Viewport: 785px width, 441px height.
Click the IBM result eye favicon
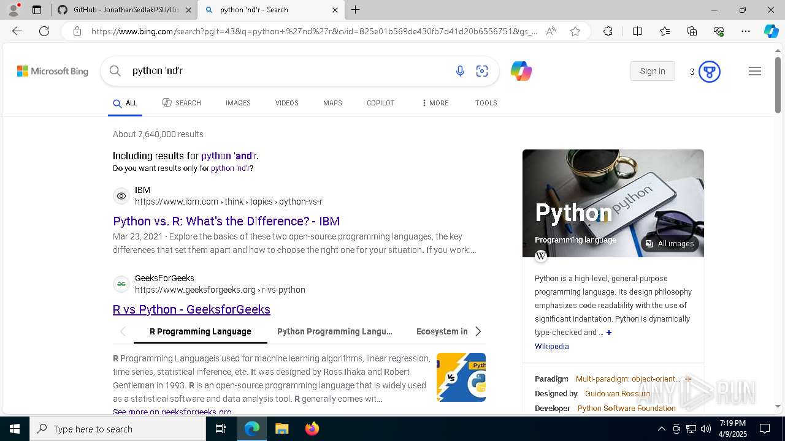click(x=121, y=196)
